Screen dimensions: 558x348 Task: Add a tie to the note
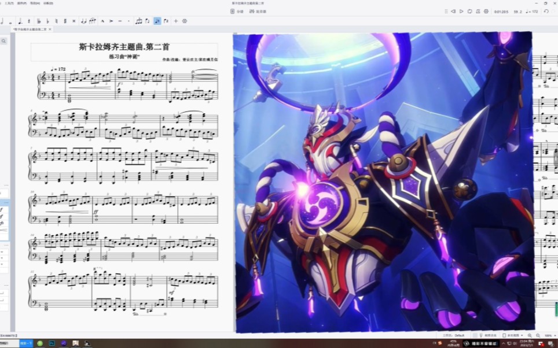(x=83, y=21)
